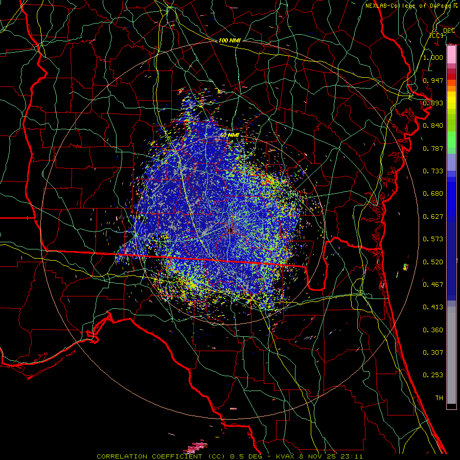The image size is (460, 460).
Task: Click the 0.893 legend value
Action: pos(433,103)
